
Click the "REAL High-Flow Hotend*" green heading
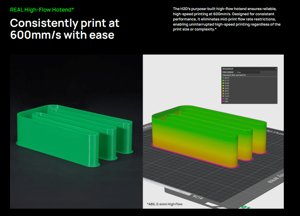tap(42, 10)
